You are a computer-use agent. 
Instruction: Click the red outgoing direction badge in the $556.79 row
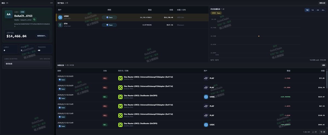(105, 88)
